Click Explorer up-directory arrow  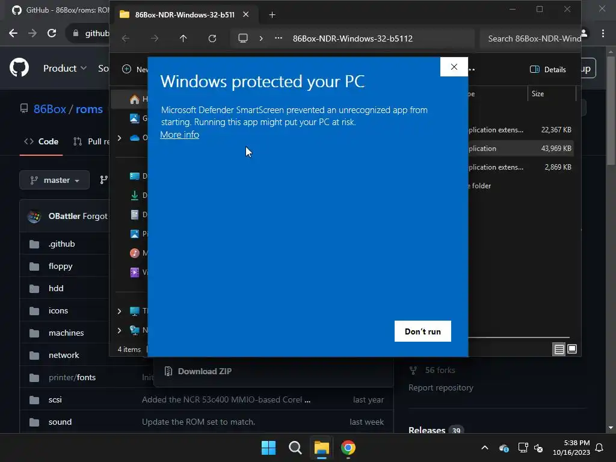(183, 38)
